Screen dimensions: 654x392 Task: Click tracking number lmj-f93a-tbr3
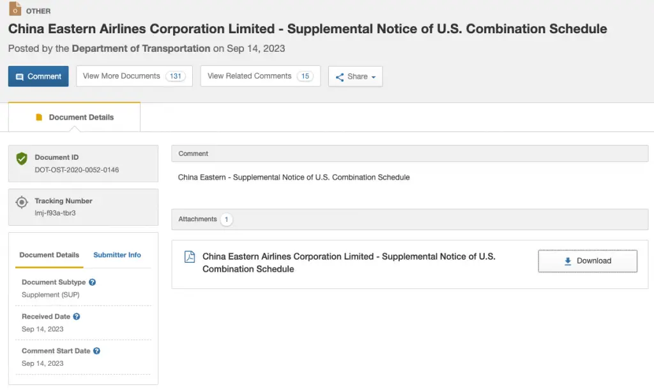point(55,213)
